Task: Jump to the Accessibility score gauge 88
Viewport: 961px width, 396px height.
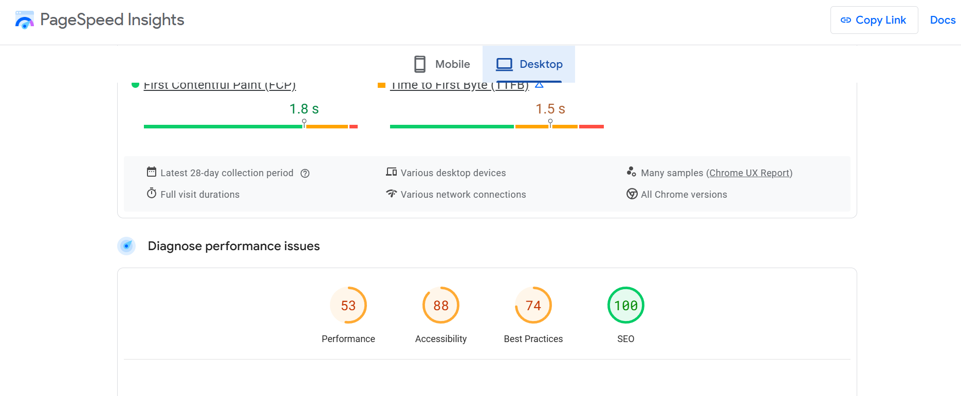Action: 441,306
